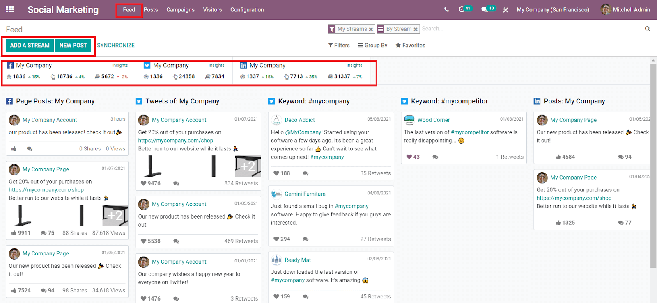
Task: Expand the Group By dropdown
Action: [372, 46]
